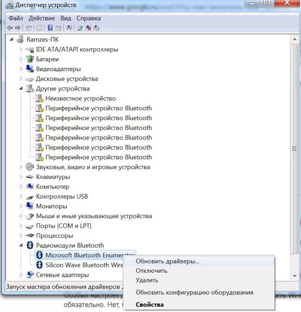
Task: Collapse the Радиомодули Bluetooth node
Action: [21, 245]
